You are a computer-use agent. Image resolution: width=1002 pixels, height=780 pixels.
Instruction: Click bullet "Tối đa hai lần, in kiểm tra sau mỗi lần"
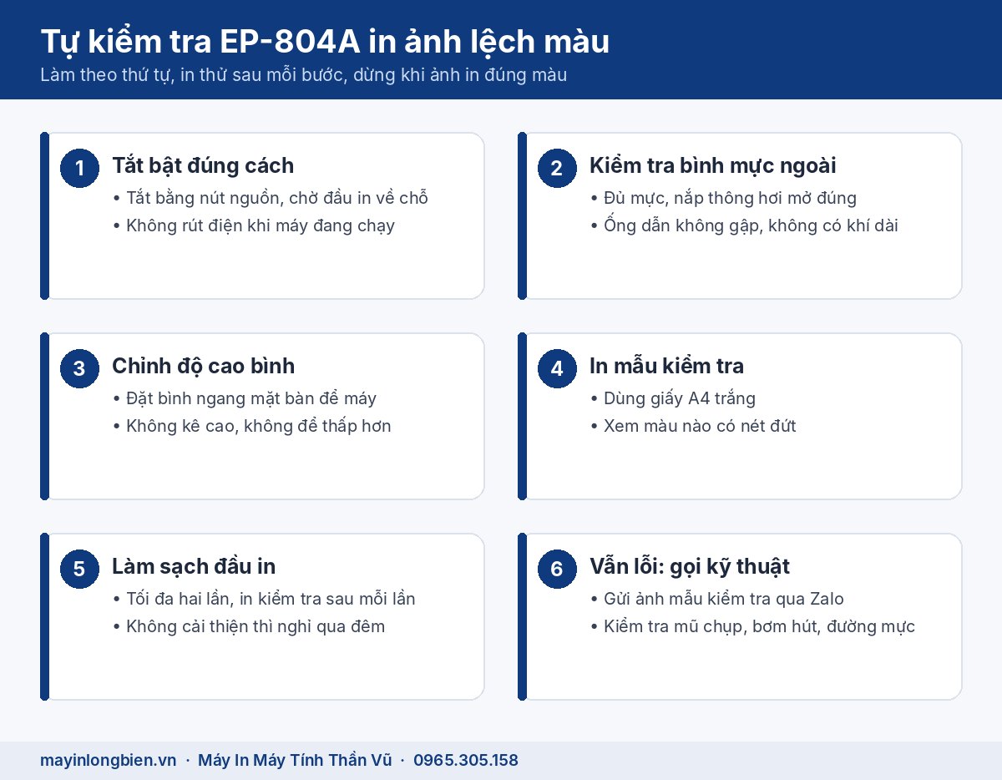click(x=264, y=599)
